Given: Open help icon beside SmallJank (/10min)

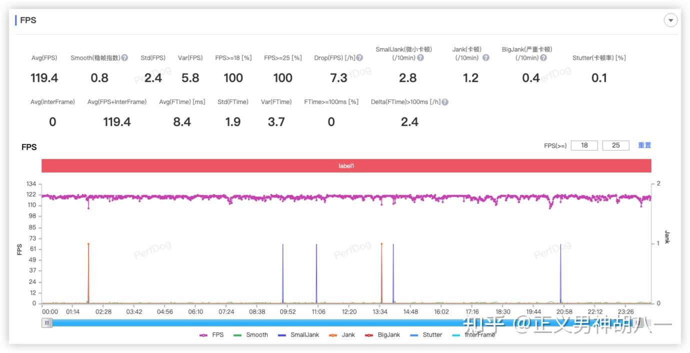Looking at the screenshot, I should coord(420,57).
